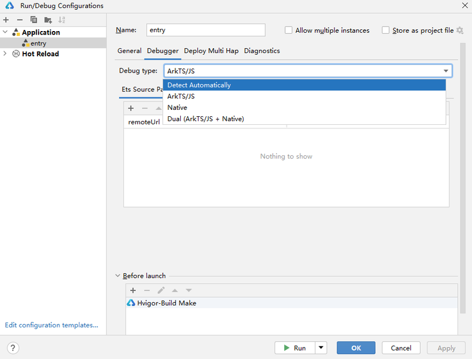Confirm with the OK button
This screenshot has height=359, width=472.
356,348
